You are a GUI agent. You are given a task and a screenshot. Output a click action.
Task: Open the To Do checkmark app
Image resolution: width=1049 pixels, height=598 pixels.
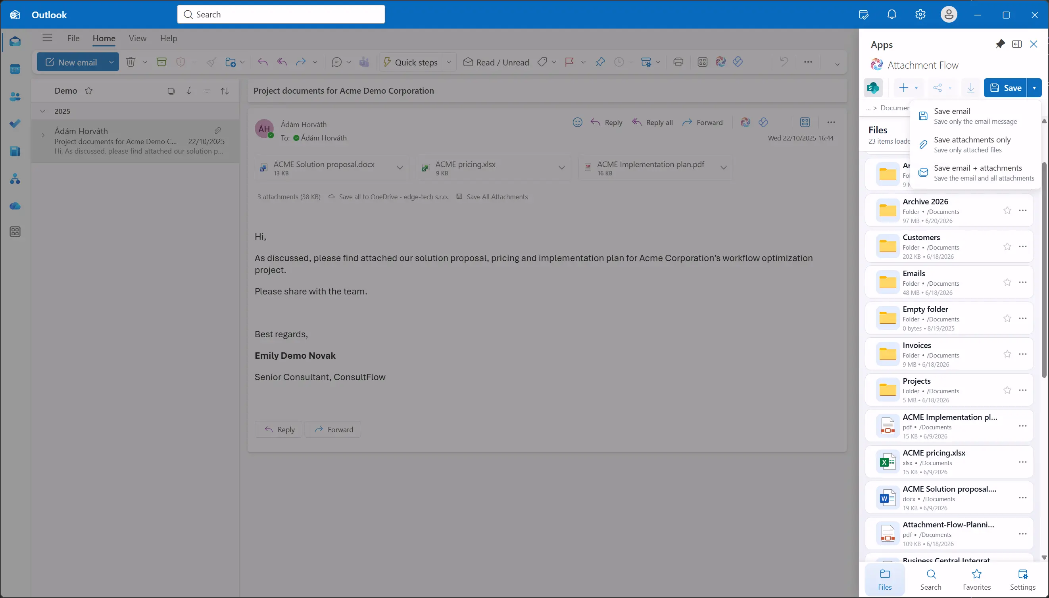(x=15, y=124)
